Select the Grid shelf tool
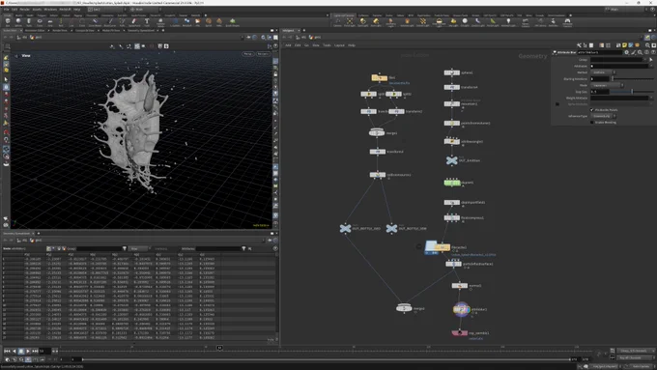The width and height of the screenshot is (657, 370). coord(50,22)
